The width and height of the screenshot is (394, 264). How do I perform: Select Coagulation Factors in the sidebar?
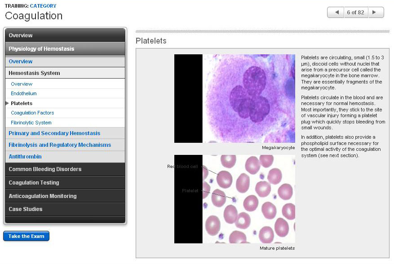click(x=32, y=113)
